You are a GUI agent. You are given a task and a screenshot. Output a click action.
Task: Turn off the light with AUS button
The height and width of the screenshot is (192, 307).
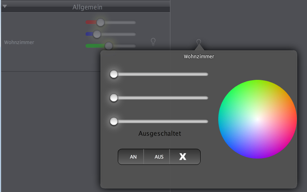pyautogui.click(x=157, y=157)
